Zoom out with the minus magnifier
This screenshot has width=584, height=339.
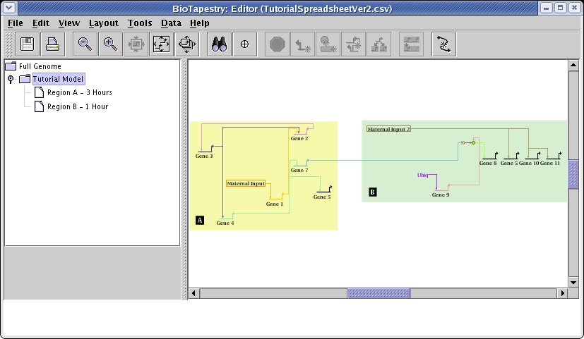click(x=85, y=44)
